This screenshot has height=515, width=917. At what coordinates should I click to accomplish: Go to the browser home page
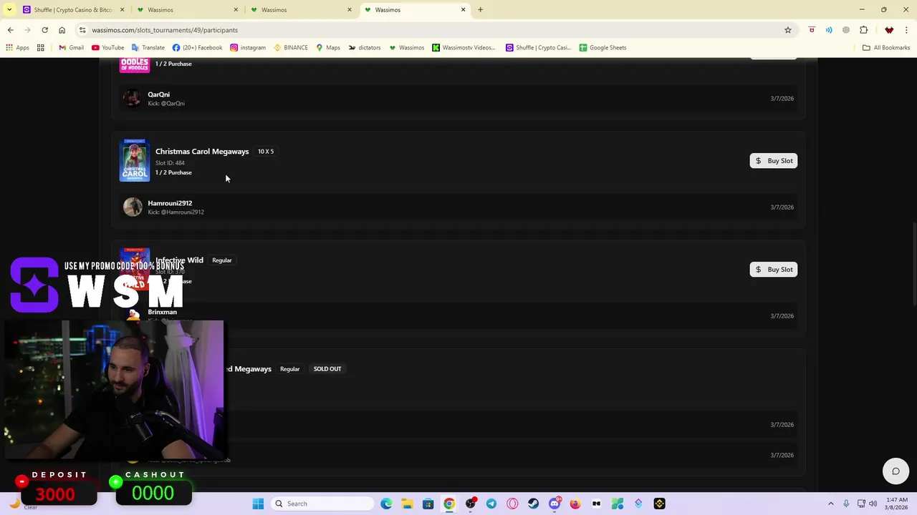[x=62, y=30]
